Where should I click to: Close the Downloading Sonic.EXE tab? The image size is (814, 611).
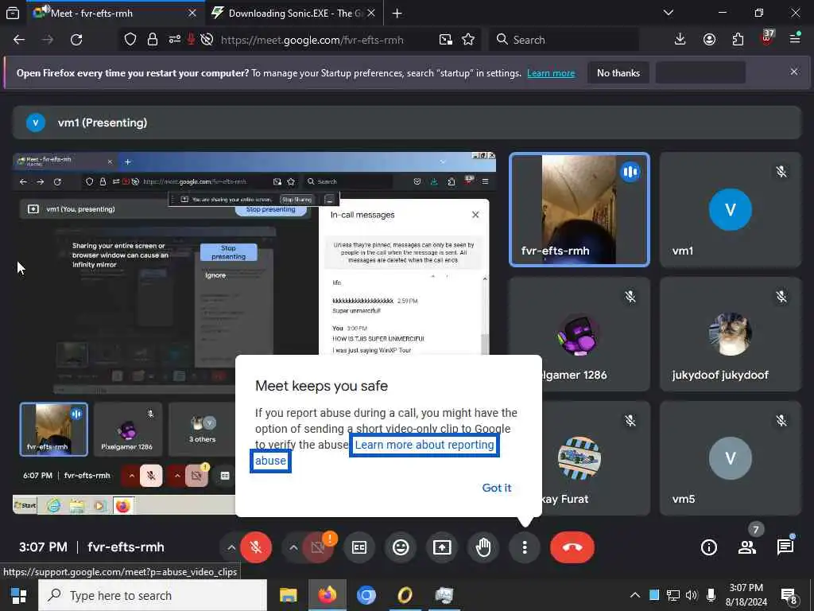click(x=371, y=13)
